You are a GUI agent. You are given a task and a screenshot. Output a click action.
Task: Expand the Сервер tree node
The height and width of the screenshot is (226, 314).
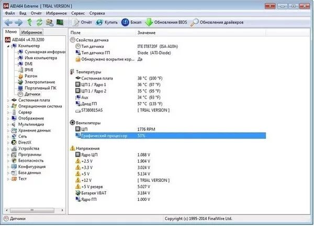coord(8,112)
